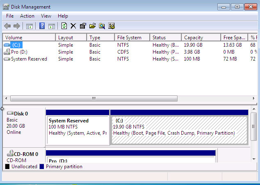
Task: Click the Back arrow in toolbar
Action: click(7, 26)
